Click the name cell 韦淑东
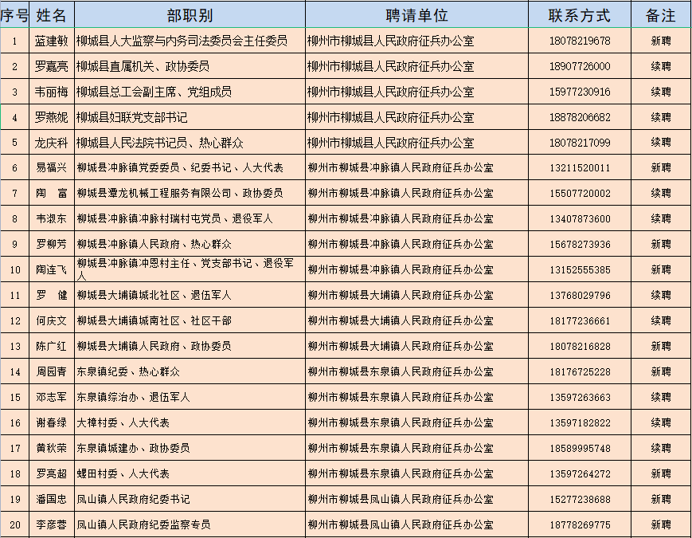 [52, 218]
